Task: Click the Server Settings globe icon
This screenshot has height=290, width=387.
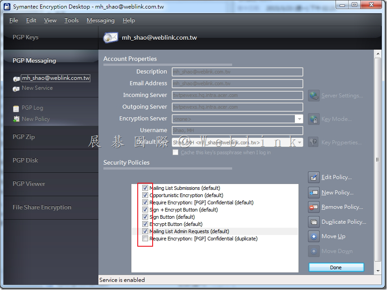Action: [x=314, y=96]
